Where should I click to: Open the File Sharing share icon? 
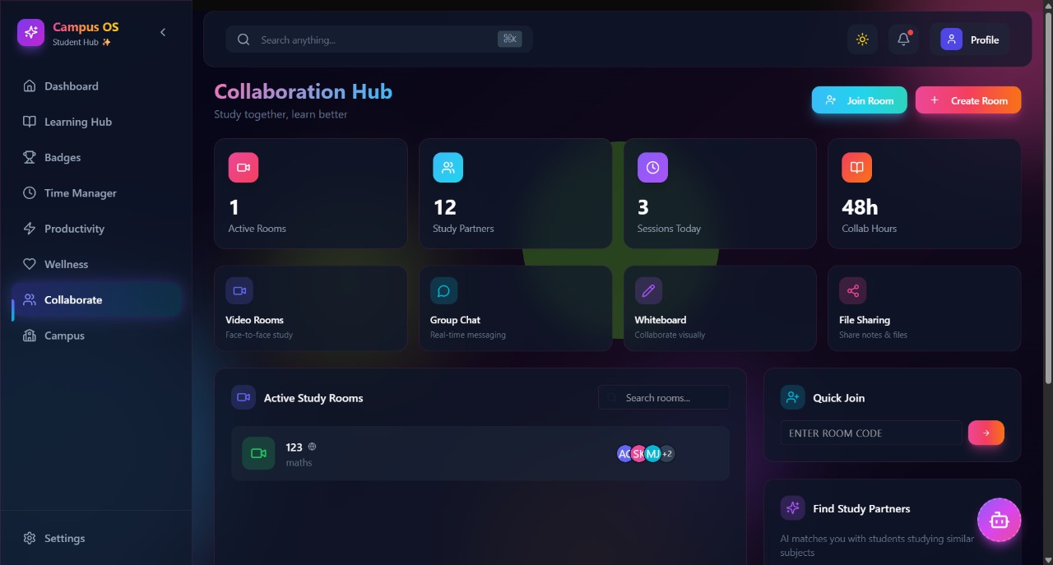[x=852, y=291]
